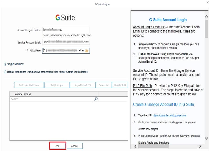The image size is (210, 152).
Task: Close the G Suite Login dialog
Action: coord(207,2)
